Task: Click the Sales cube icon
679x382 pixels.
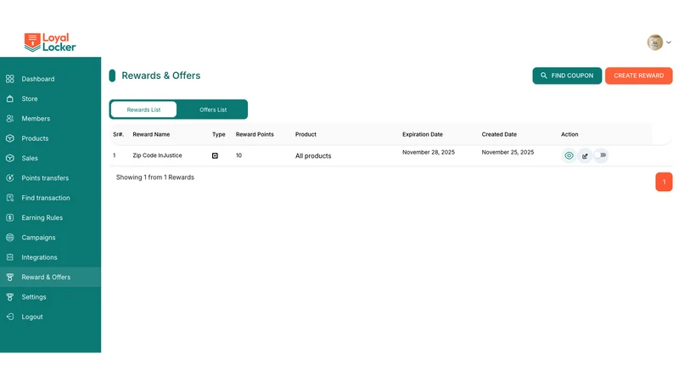Action: pos(10,158)
